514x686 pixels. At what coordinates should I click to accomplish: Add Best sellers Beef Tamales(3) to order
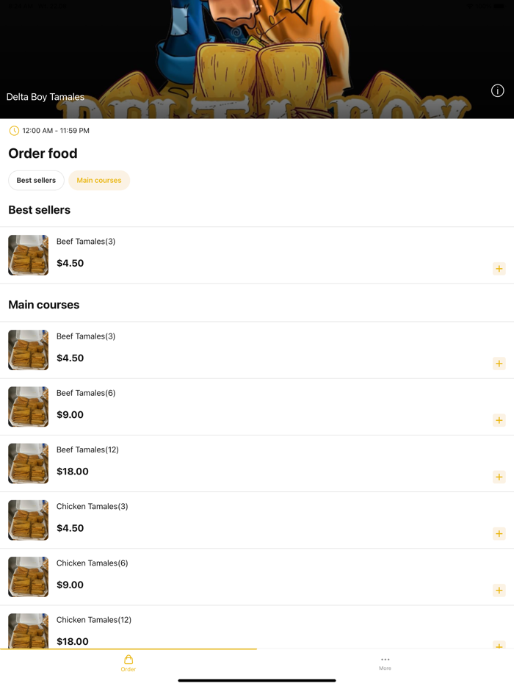point(499,269)
